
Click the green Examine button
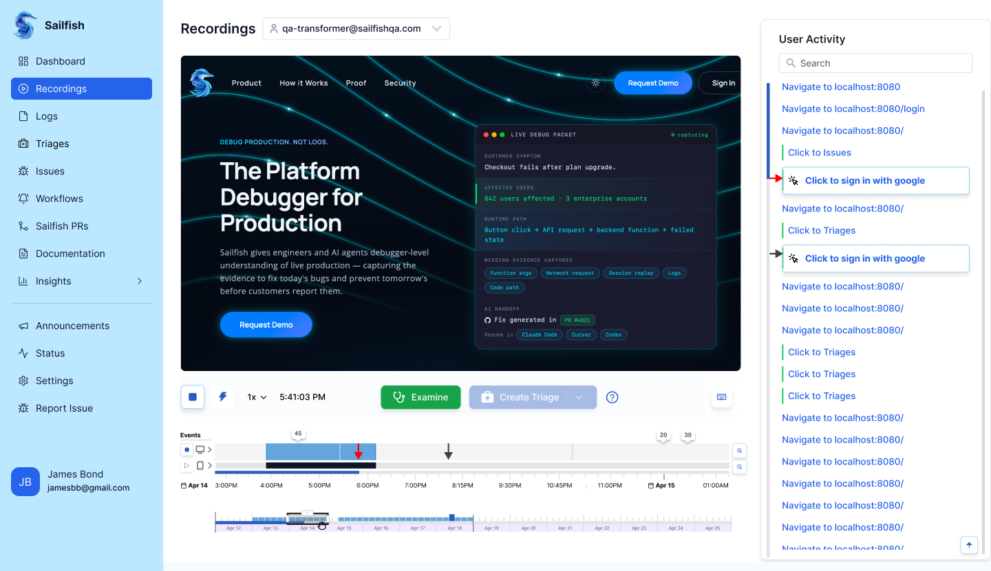point(420,397)
